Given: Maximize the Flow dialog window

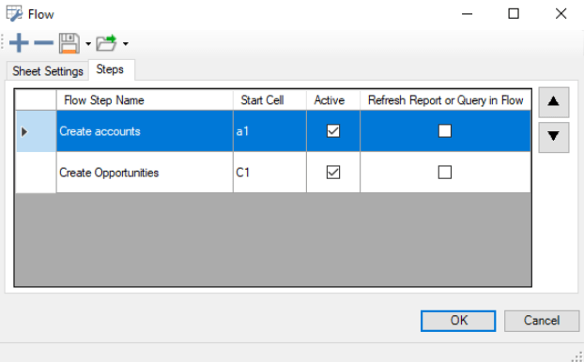Looking at the screenshot, I should [514, 14].
